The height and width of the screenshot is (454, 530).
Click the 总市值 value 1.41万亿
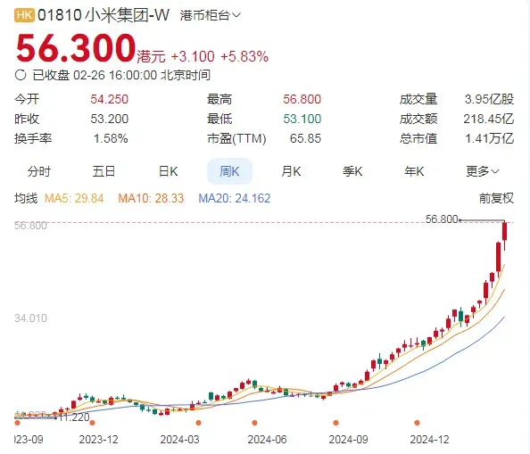click(489, 138)
